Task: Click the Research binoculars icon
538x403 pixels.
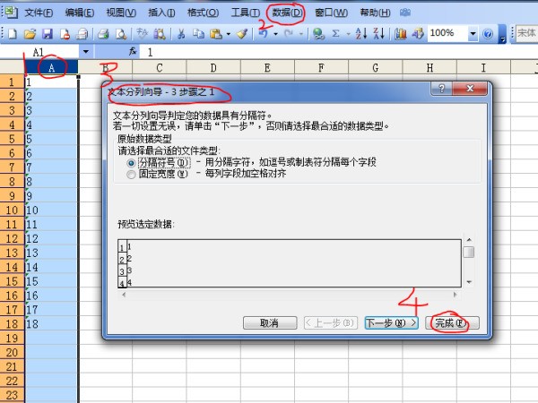Action: [x=160, y=34]
